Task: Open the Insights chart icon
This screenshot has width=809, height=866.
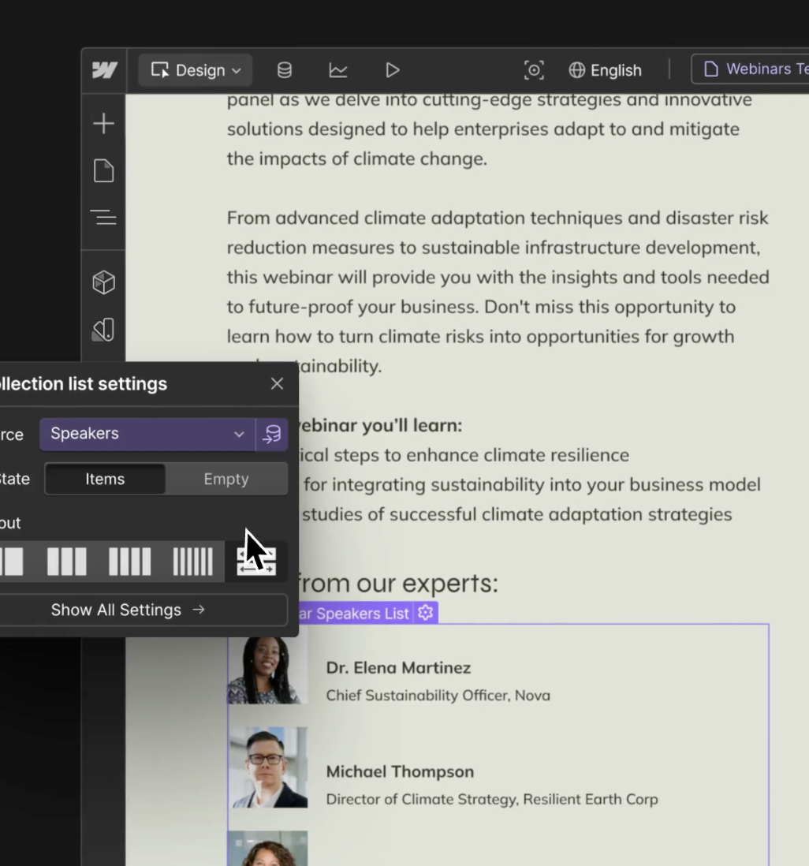Action: pos(338,70)
